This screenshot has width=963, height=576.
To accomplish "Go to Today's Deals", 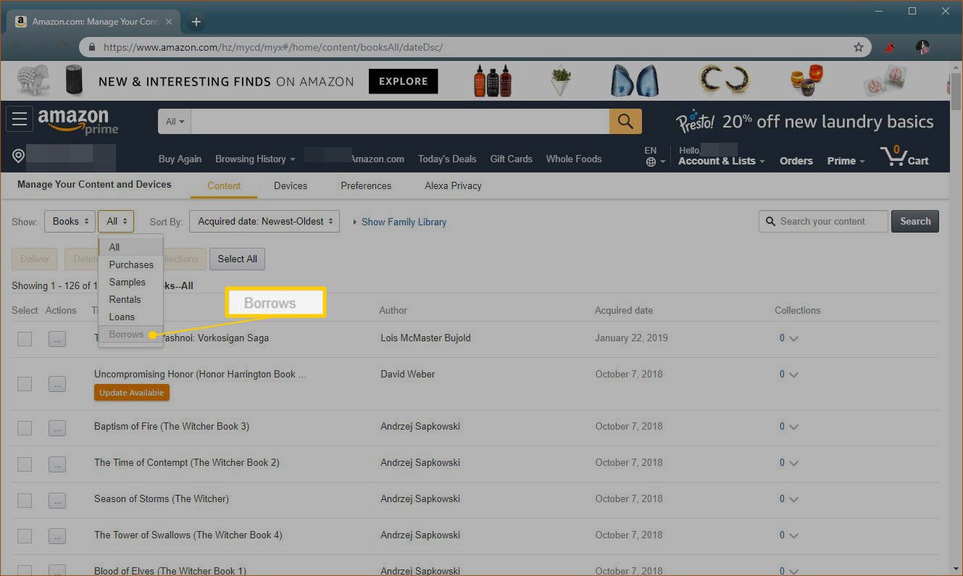I will coord(447,159).
